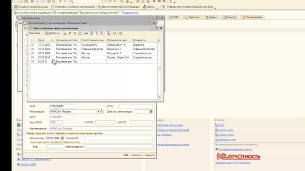Click the Ответственное лицо column header
Image resolution: width=305 pixels, height=171 pixels.
93,40
